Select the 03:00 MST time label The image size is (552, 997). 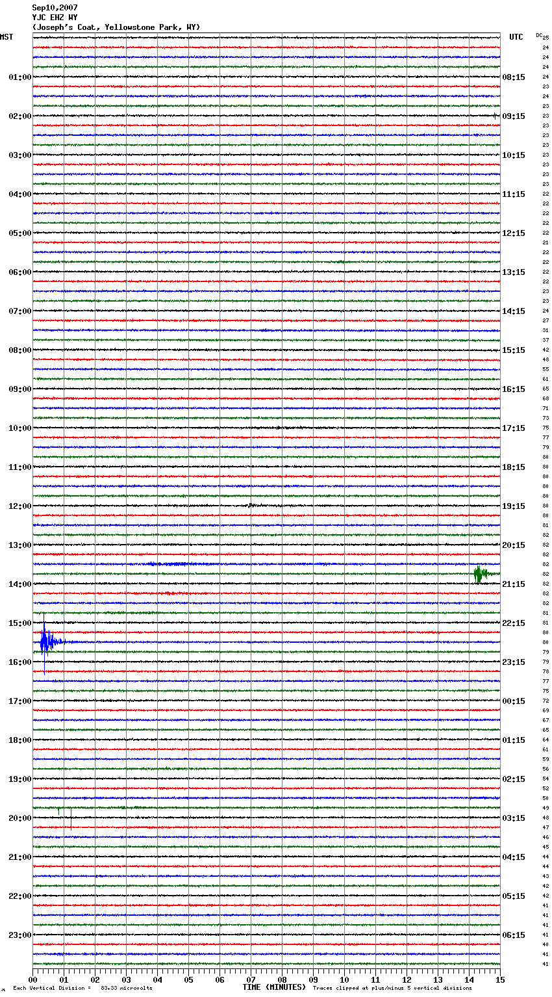point(20,155)
